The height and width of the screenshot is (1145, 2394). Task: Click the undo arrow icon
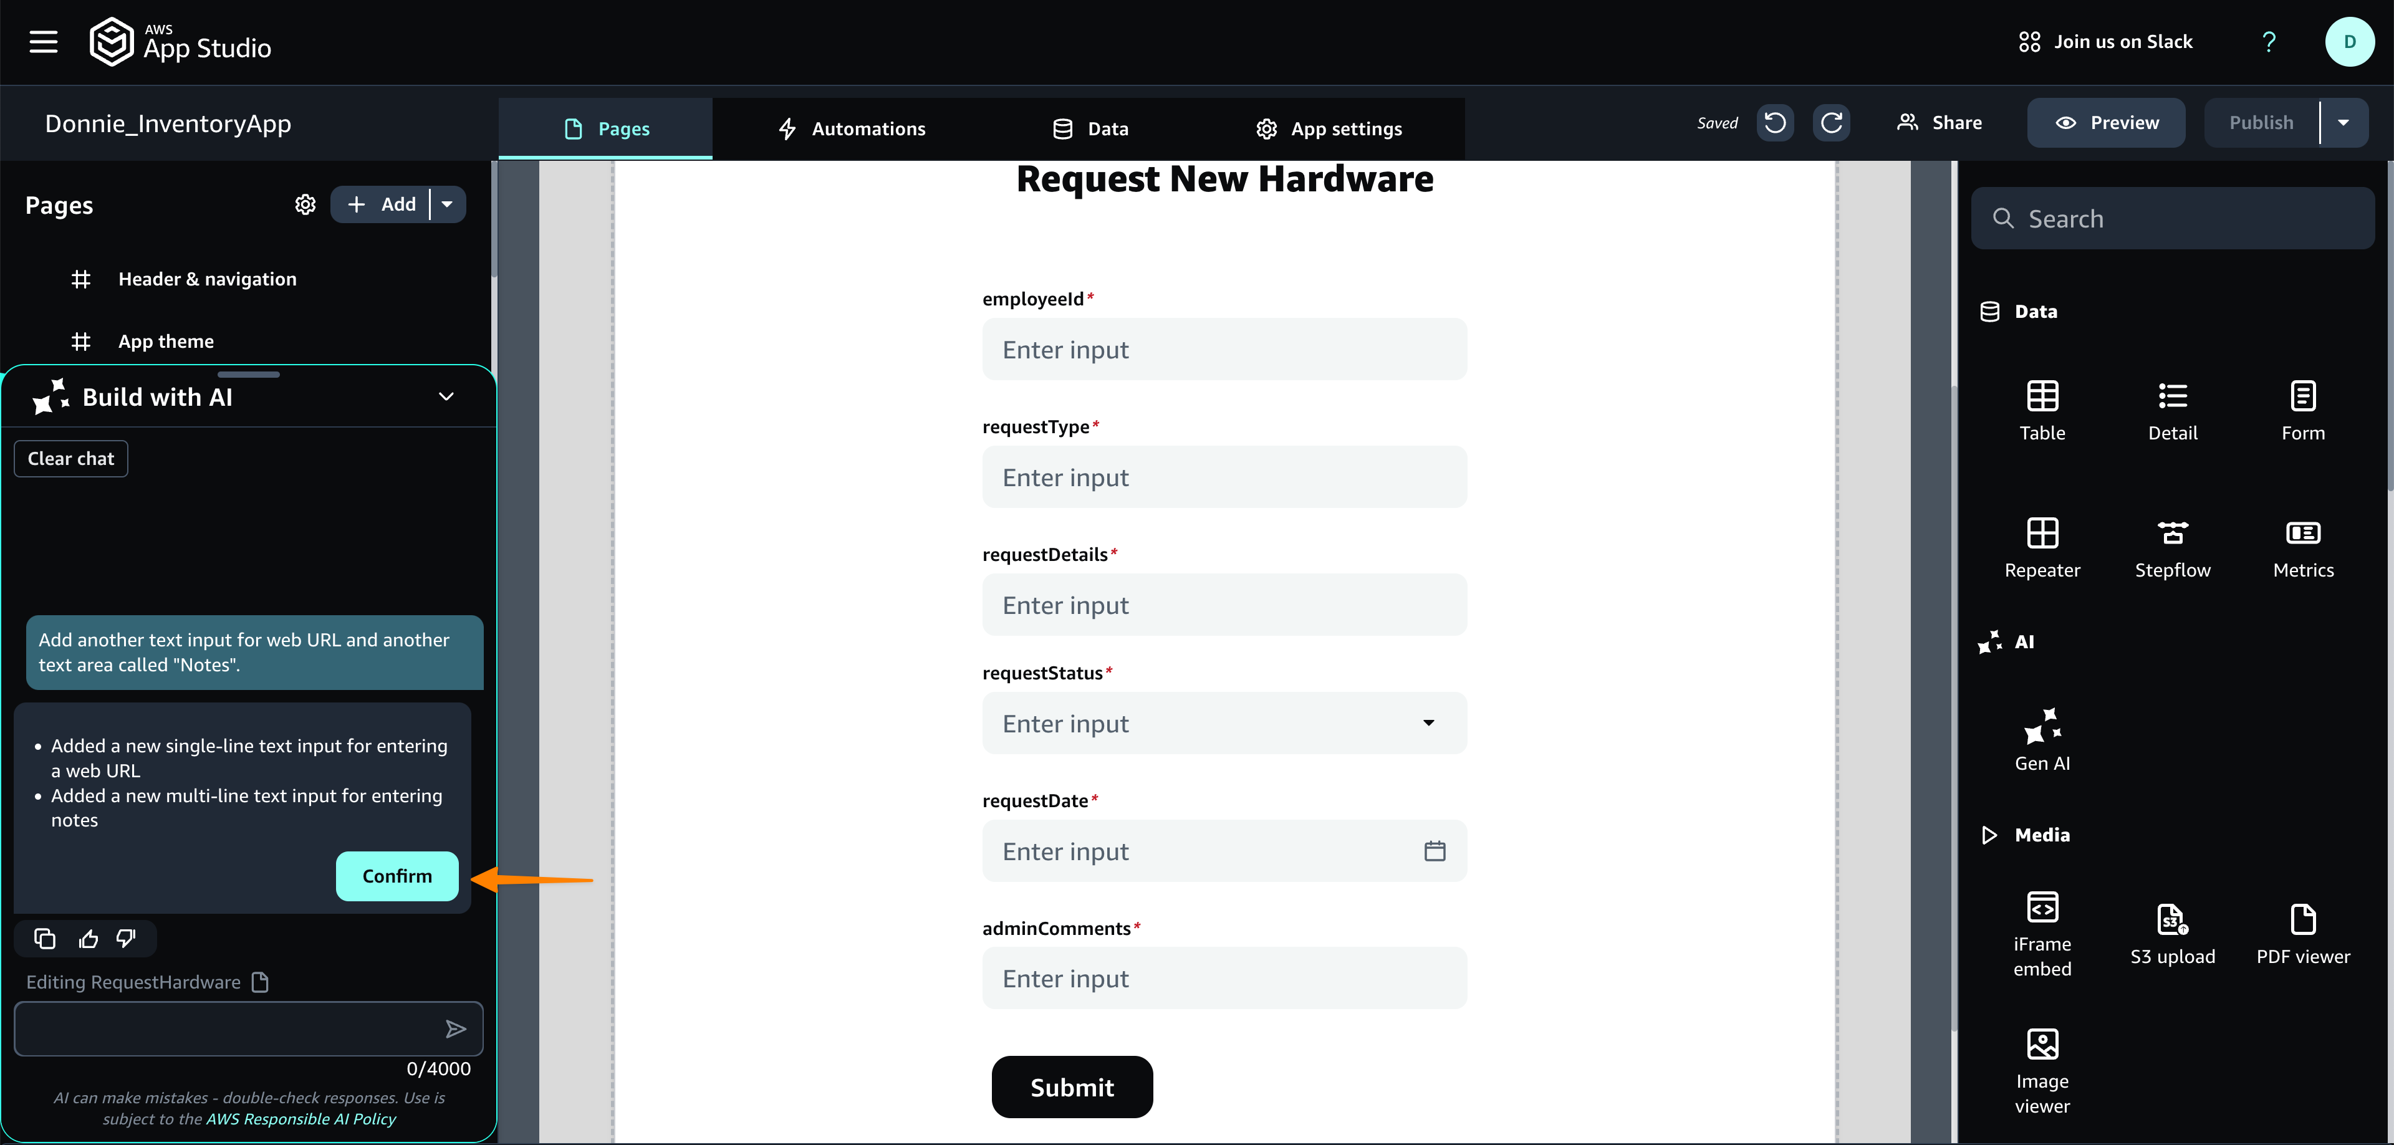(x=1774, y=123)
